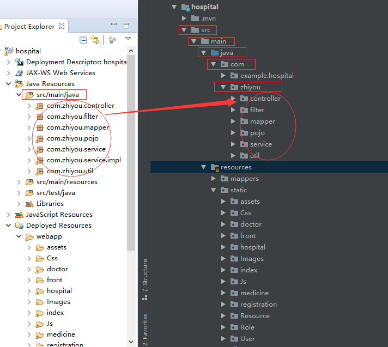The width and height of the screenshot is (388, 347).
Task: Click the zhiyou package icon in IntelliJ
Action: pyautogui.click(x=234, y=87)
